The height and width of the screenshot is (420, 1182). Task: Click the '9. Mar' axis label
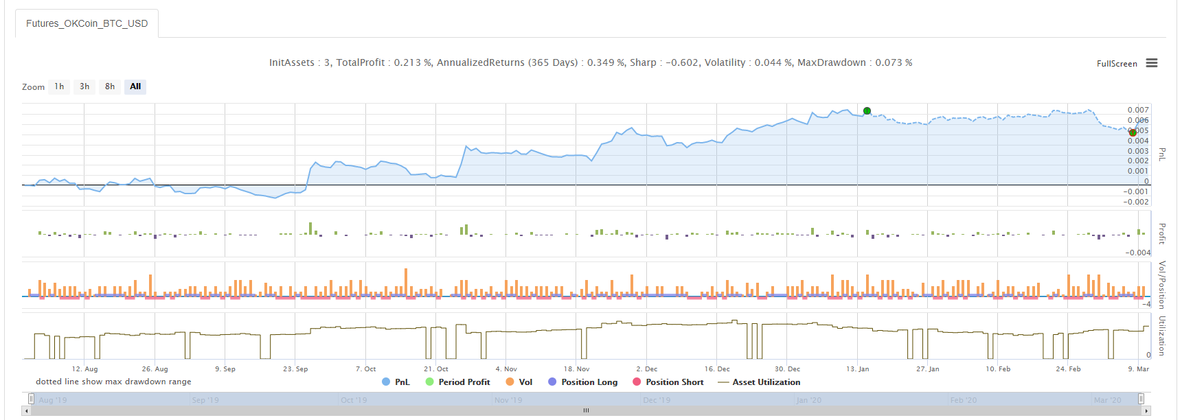point(1138,369)
